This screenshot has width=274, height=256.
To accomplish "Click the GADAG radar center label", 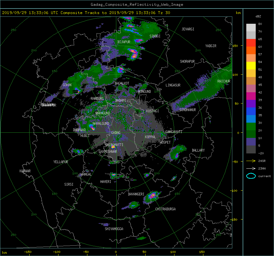I will coord(116,133).
